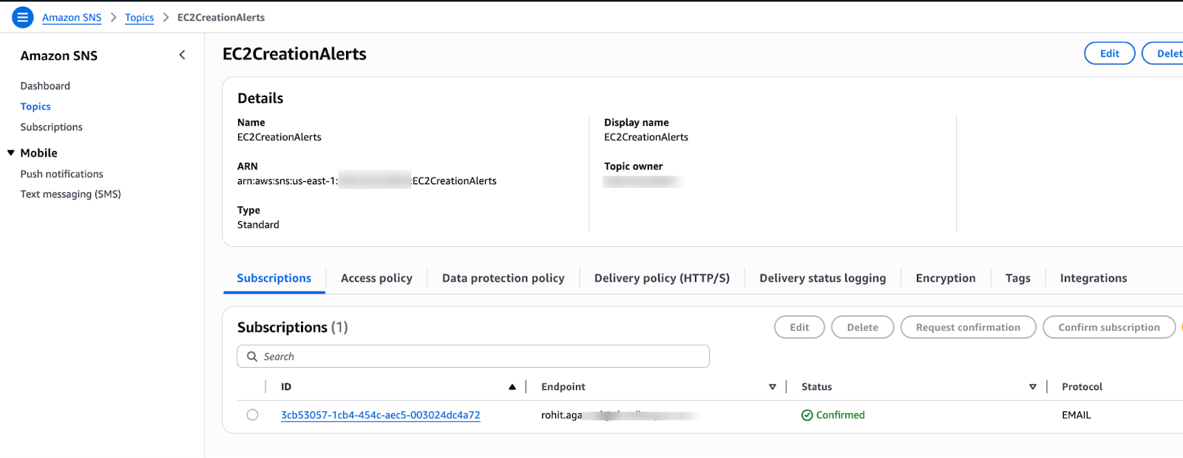1183x458 pixels.
Task: Open Endpoint column sort arrow
Action: click(x=773, y=387)
